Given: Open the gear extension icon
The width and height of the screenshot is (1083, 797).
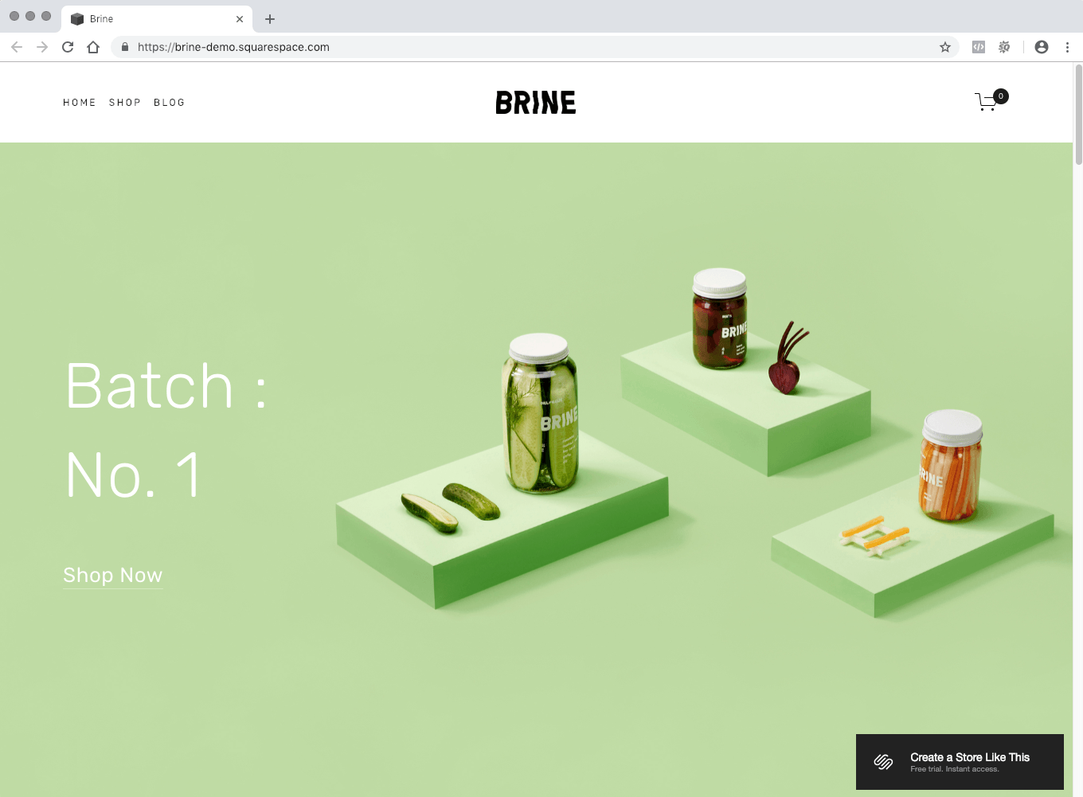Looking at the screenshot, I should pyautogui.click(x=1004, y=47).
